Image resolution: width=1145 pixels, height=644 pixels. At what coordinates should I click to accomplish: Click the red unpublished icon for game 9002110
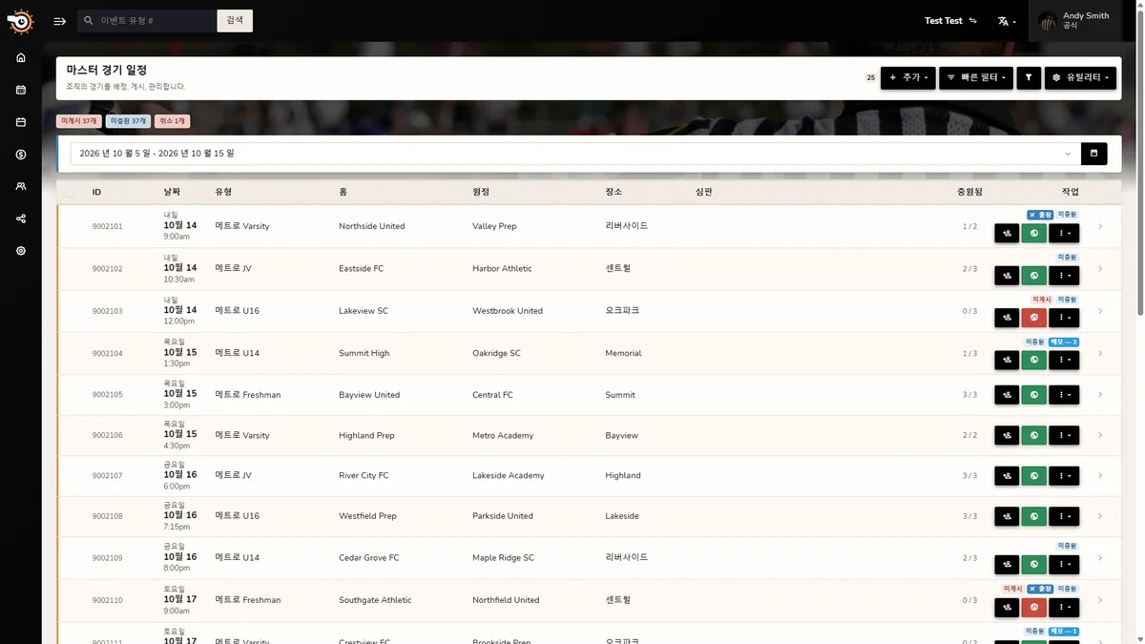1034,607
